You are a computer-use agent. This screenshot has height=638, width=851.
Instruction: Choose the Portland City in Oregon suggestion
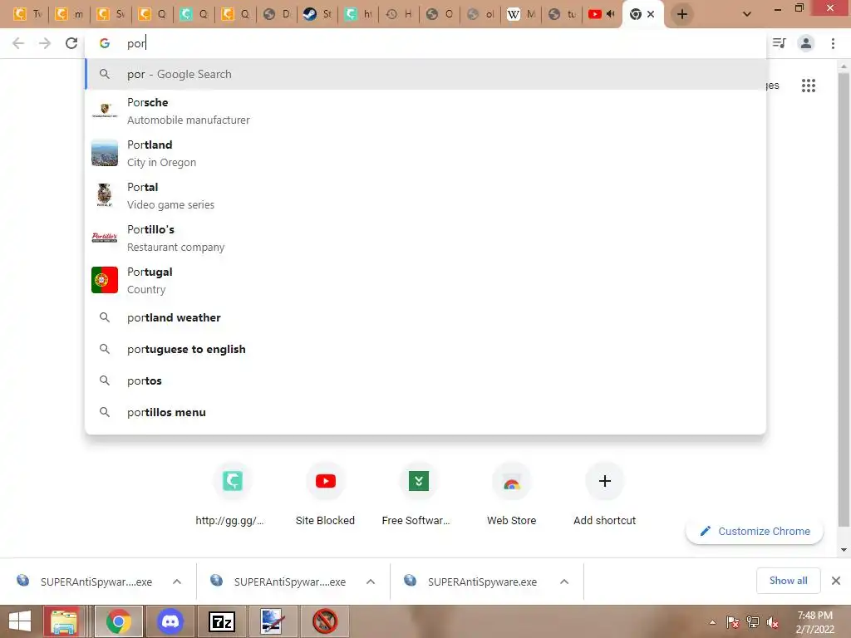(x=426, y=153)
